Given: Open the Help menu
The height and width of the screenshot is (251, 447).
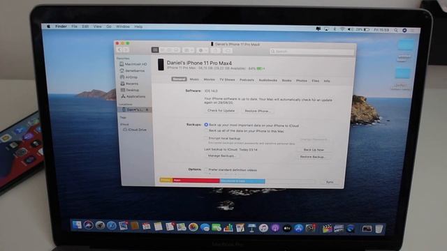Looking at the screenshot, I should click(x=138, y=26).
